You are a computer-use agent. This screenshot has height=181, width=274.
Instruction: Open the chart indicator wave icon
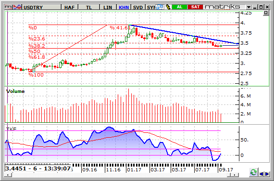click(17, 7)
